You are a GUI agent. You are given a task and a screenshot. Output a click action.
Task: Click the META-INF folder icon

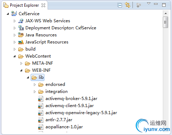coord(27,64)
